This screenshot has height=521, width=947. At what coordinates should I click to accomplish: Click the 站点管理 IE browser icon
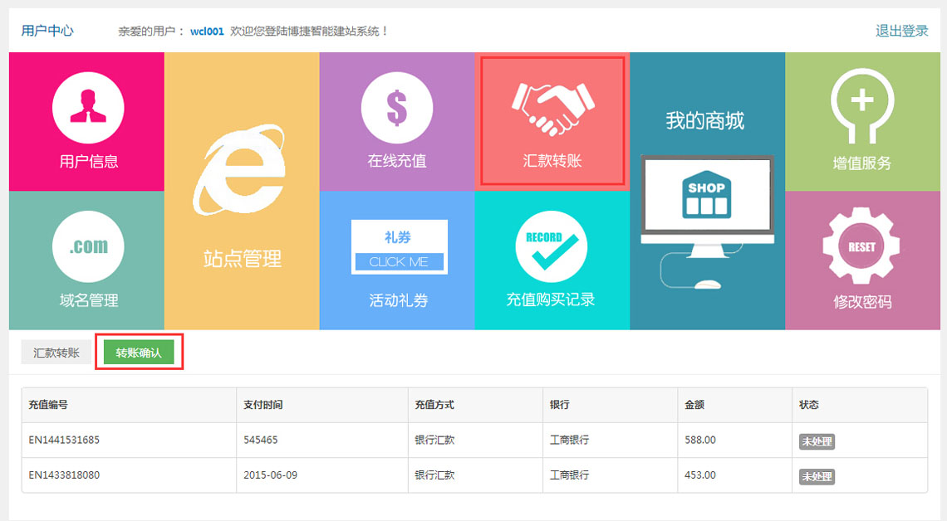(241, 172)
